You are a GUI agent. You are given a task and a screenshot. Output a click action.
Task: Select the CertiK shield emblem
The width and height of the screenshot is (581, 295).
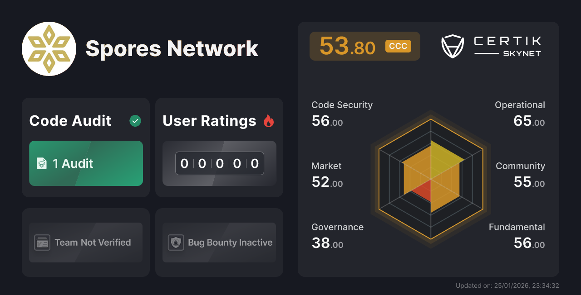click(x=453, y=46)
